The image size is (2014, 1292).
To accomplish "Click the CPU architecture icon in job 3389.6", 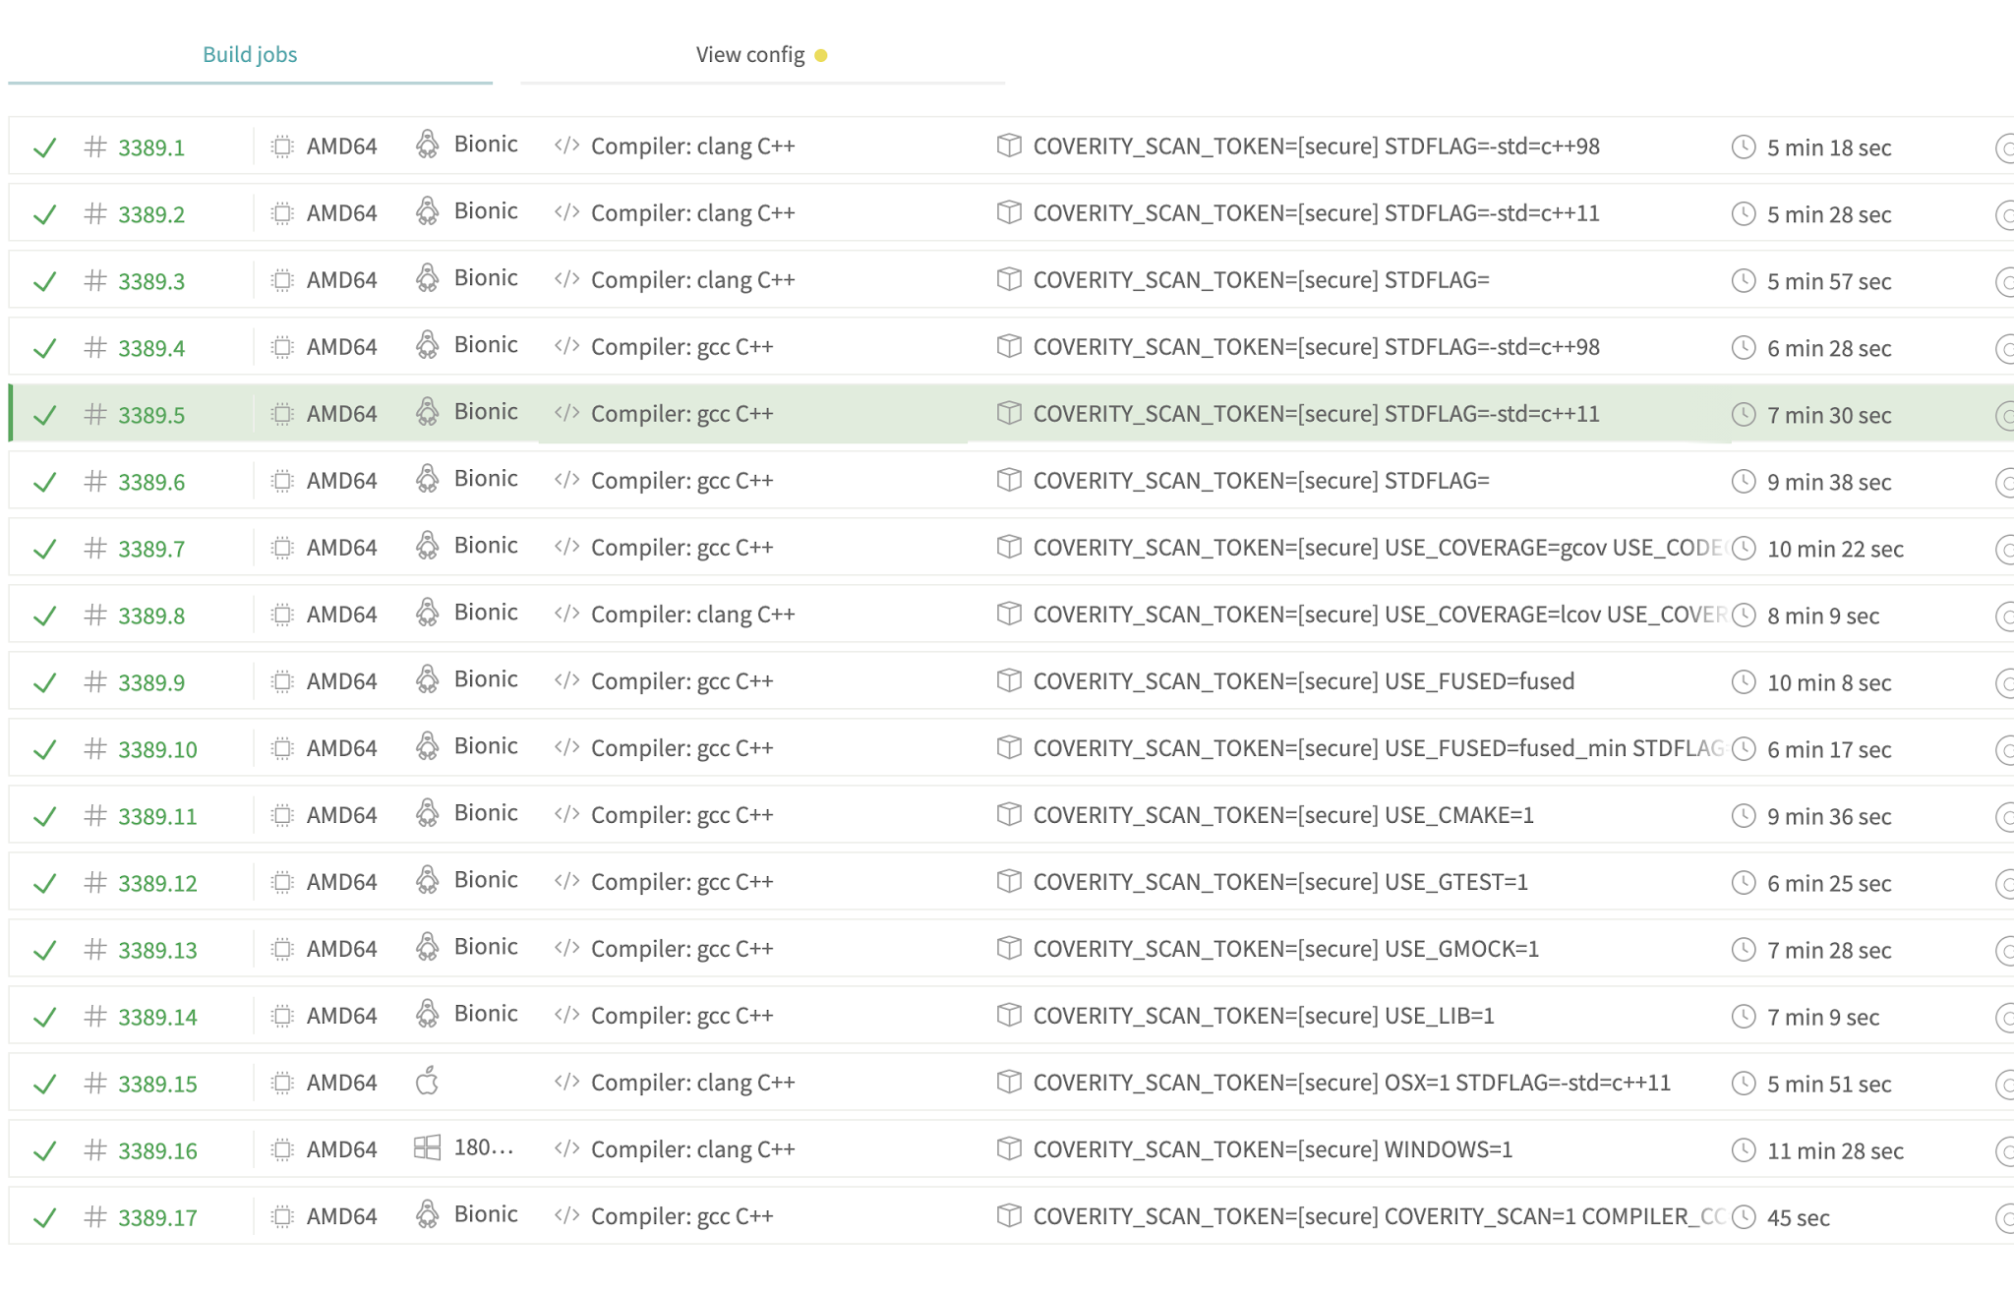I will coord(282,481).
